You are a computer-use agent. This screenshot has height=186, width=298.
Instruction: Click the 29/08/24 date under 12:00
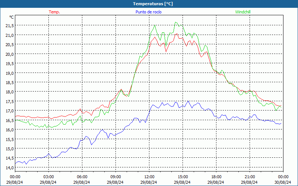[149, 182]
